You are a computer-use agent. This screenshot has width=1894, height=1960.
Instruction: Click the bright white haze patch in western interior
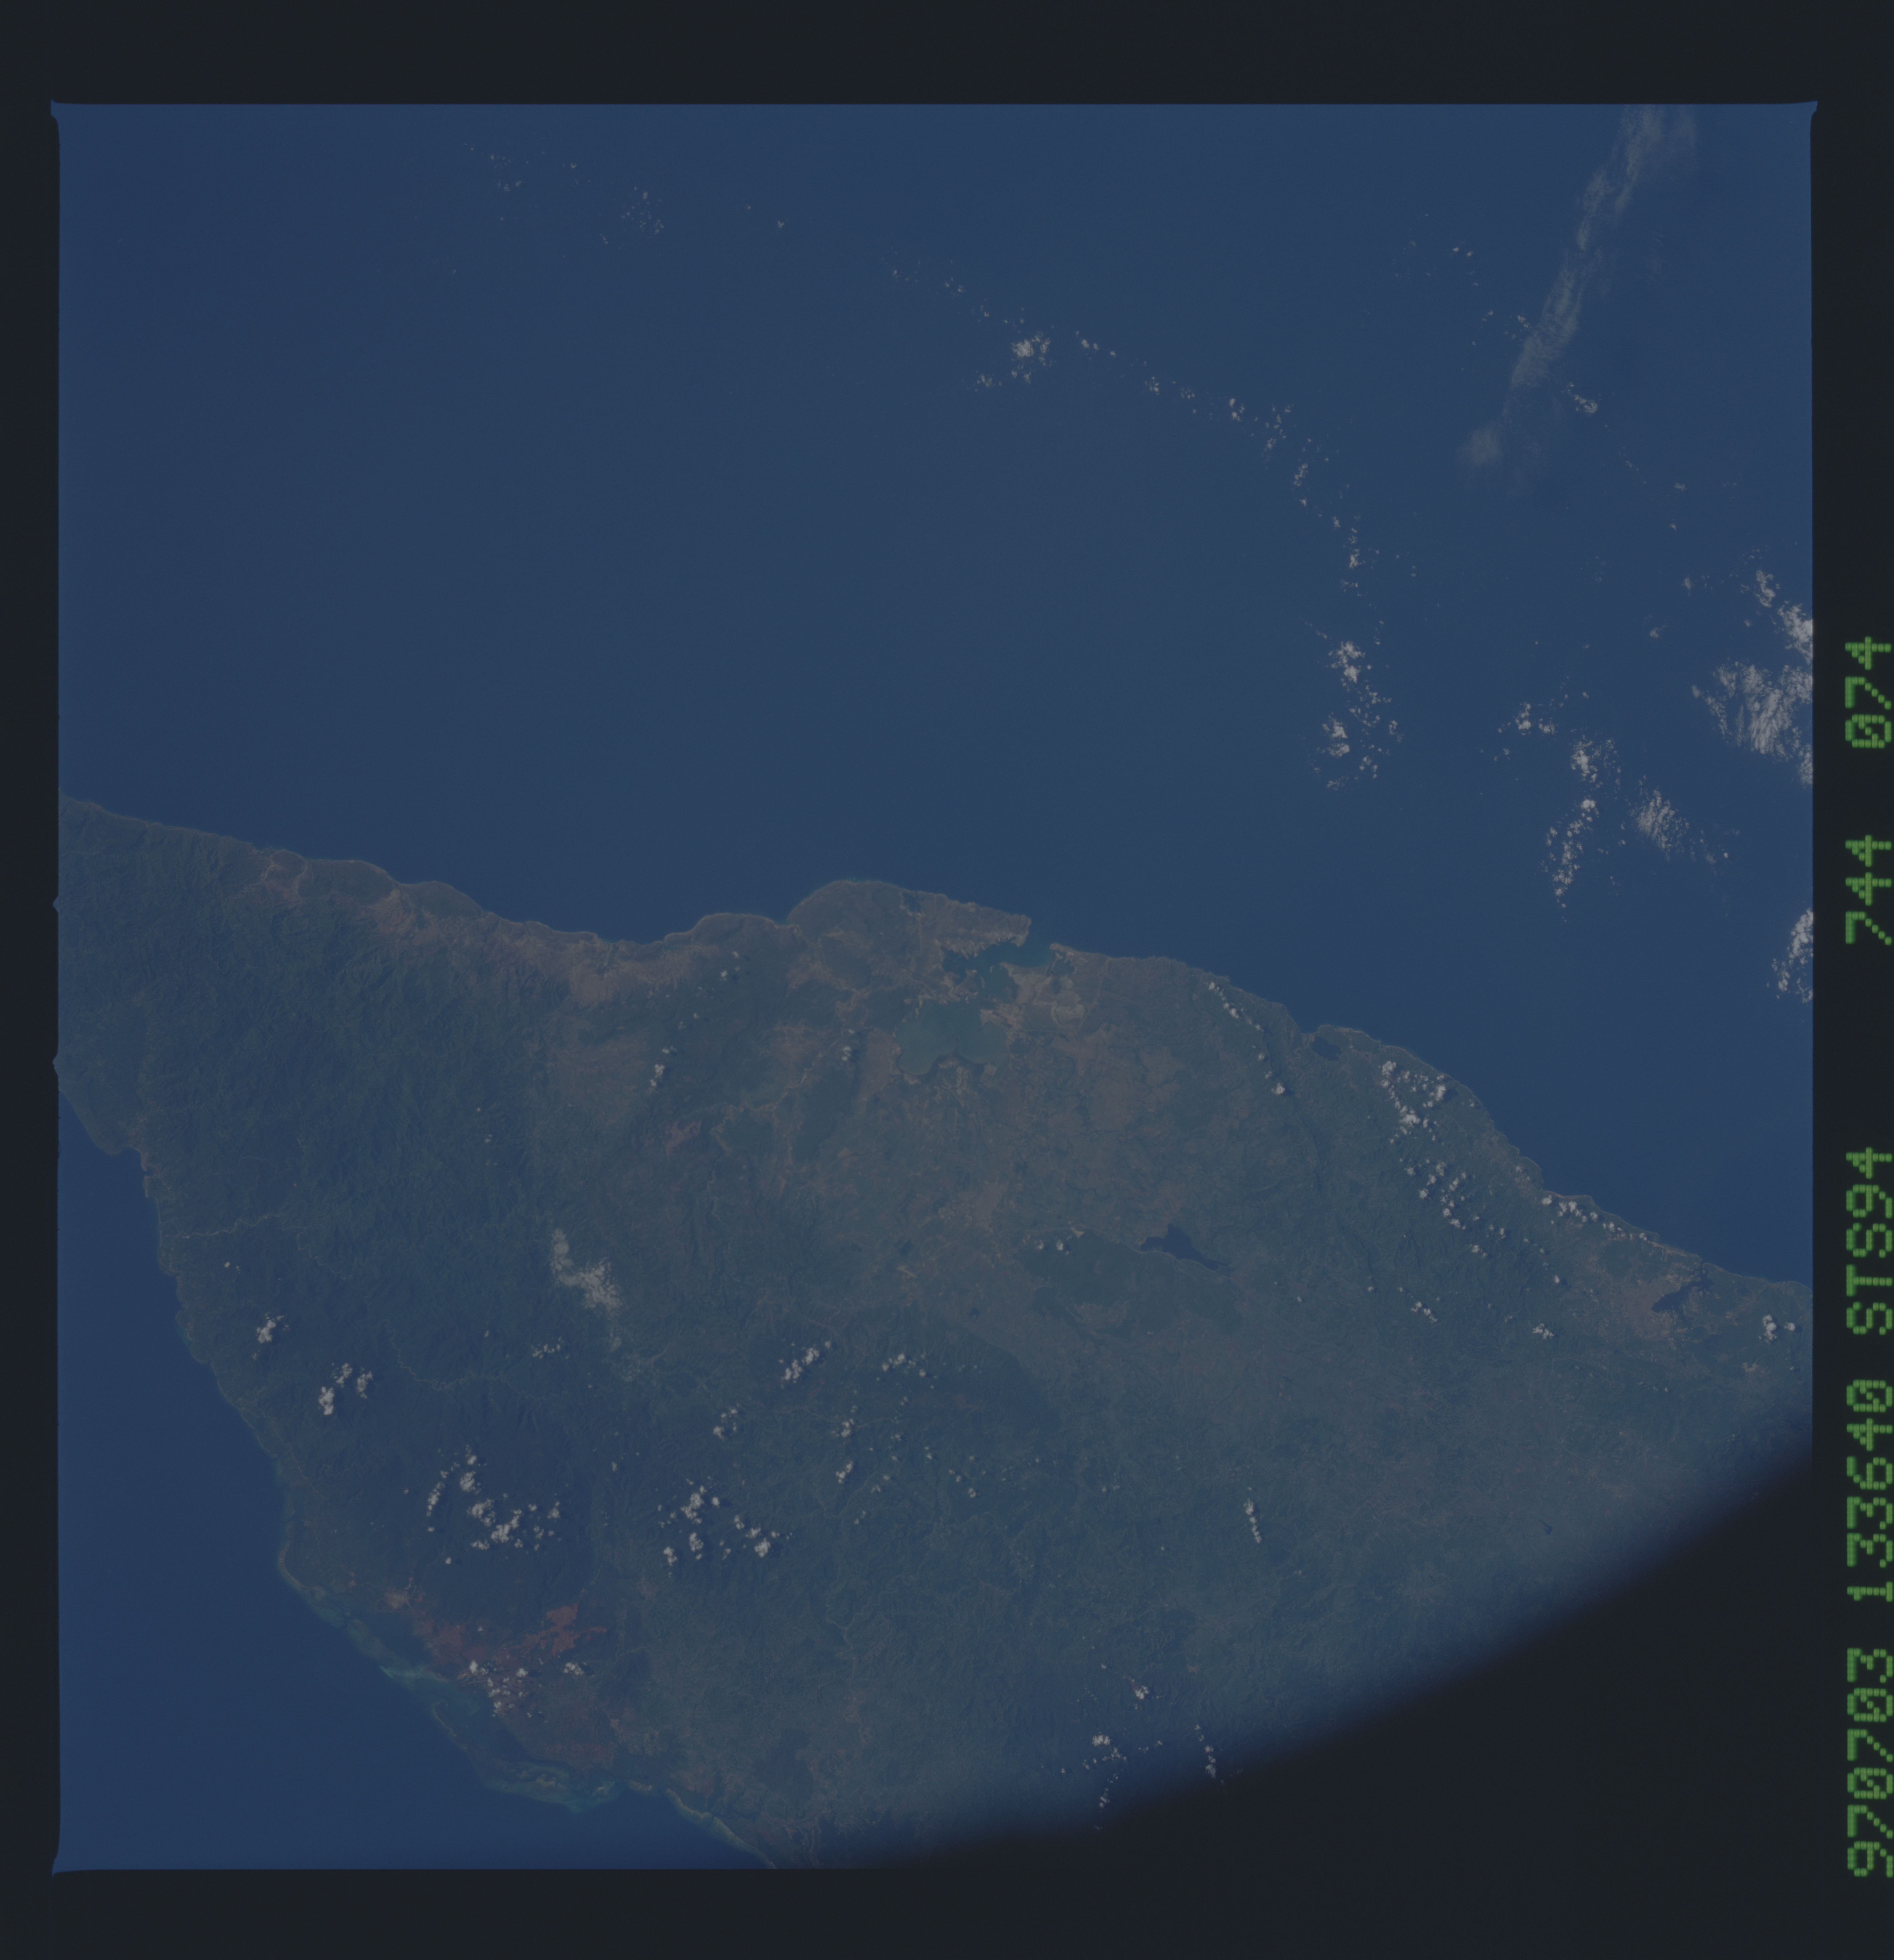[585, 1275]
